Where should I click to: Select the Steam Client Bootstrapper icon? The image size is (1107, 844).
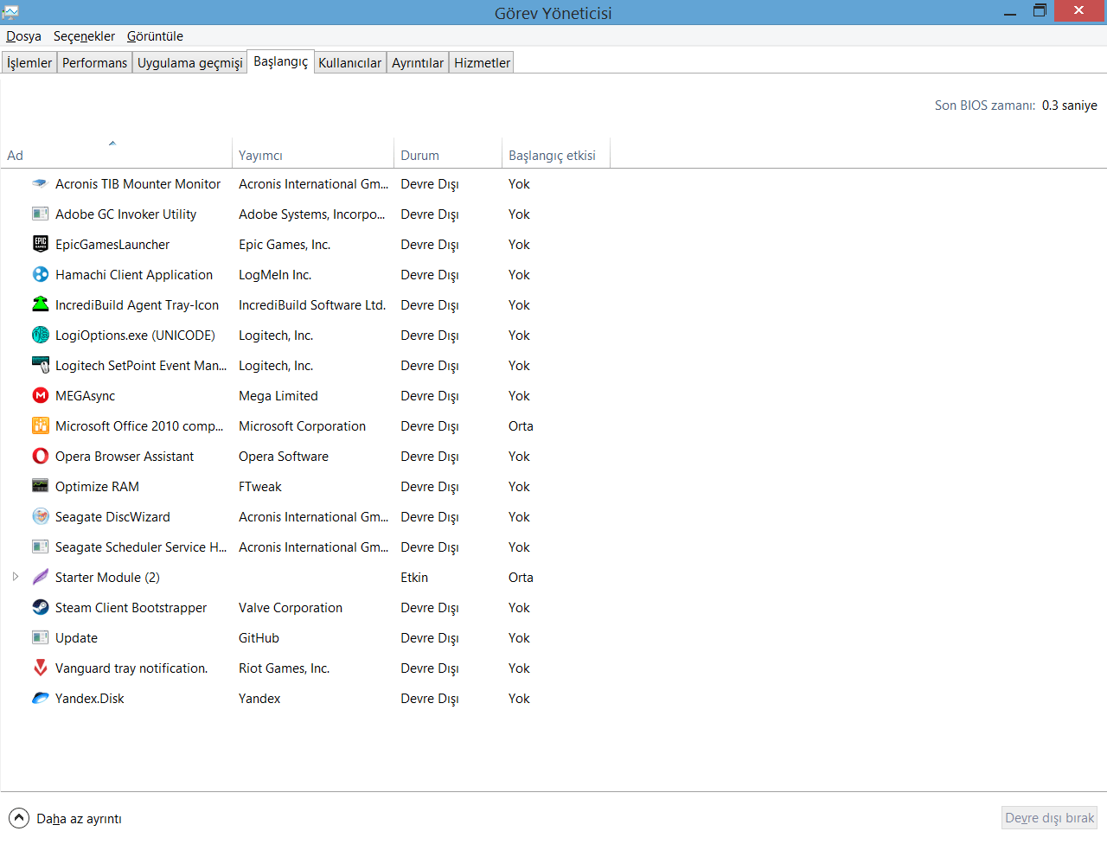click(x=40, y=607)
